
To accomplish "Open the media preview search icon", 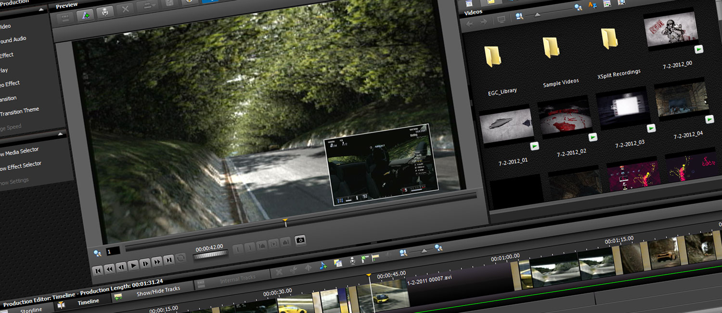I will [x=621, y=2].
